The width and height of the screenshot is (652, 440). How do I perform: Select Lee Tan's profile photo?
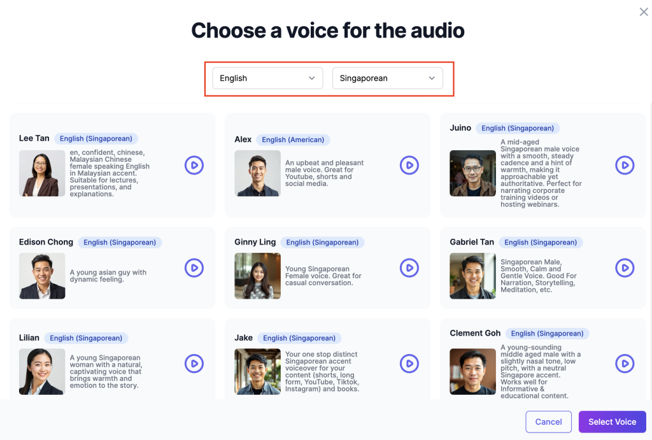tap(42, 173)
